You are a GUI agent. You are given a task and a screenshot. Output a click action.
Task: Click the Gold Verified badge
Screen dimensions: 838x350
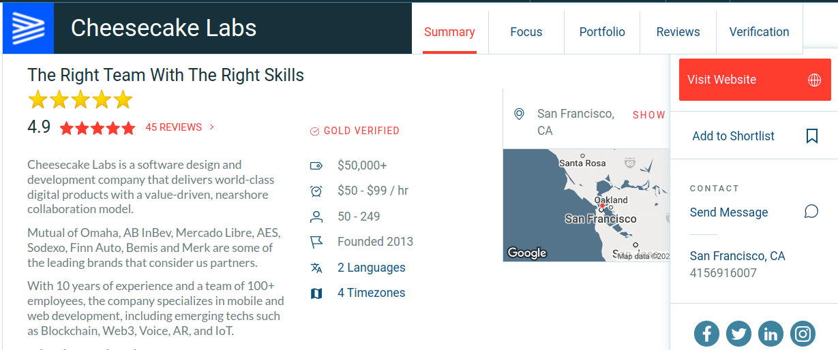tap(355, 131)
